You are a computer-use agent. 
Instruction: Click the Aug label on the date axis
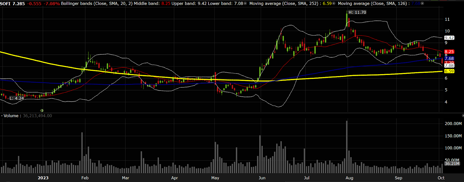click(349, 178)
